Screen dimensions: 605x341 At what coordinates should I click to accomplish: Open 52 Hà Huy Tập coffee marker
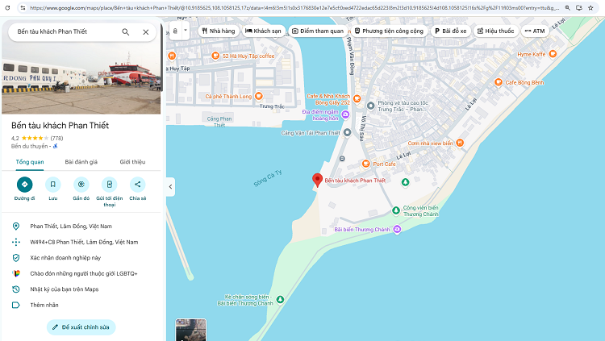(x=215, y=56)
